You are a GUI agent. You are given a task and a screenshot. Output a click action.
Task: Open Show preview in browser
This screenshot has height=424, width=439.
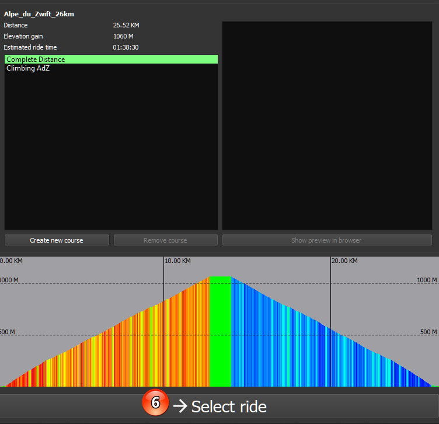click(x=327, y=240)
